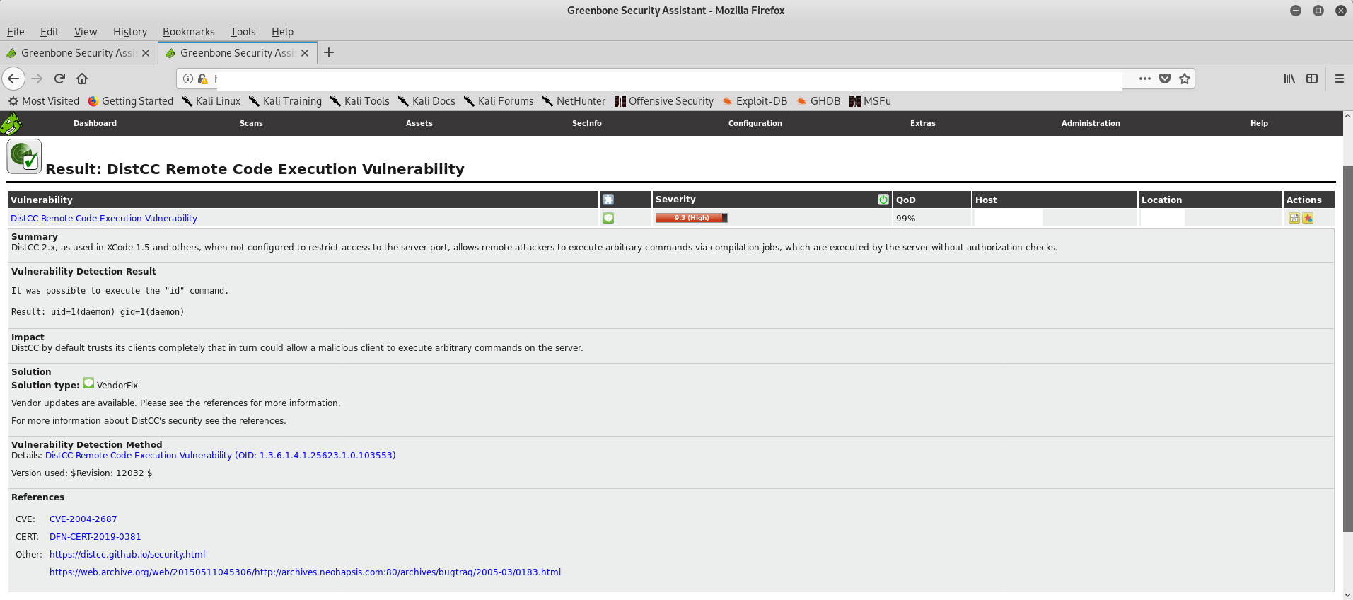This screenshot has height=600, width=1353.
Task: Toggle the green severity override icon
Action: pyautogui.click(x=883, y=200)
